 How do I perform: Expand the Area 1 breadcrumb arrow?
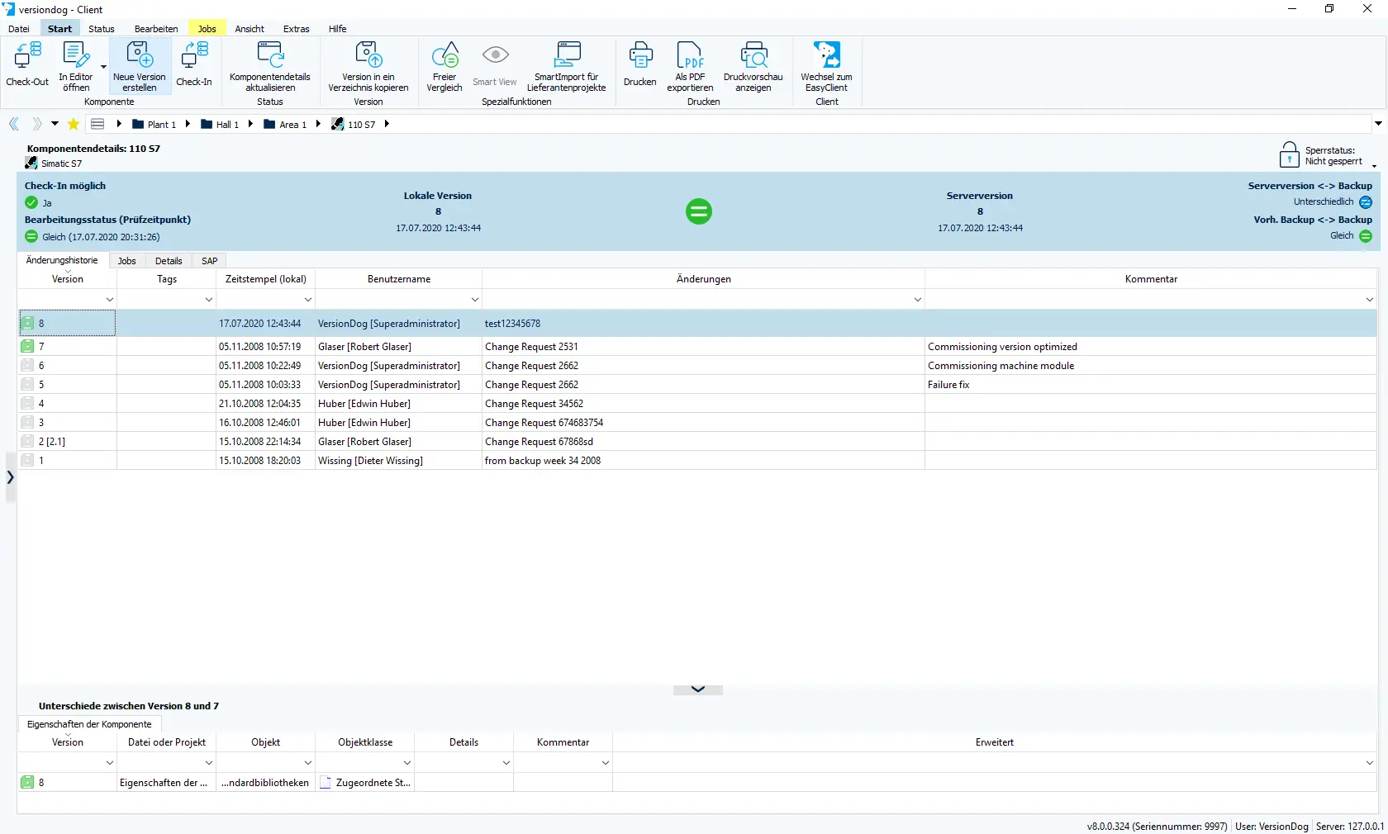pyautogui.click(x=318, y=124)
